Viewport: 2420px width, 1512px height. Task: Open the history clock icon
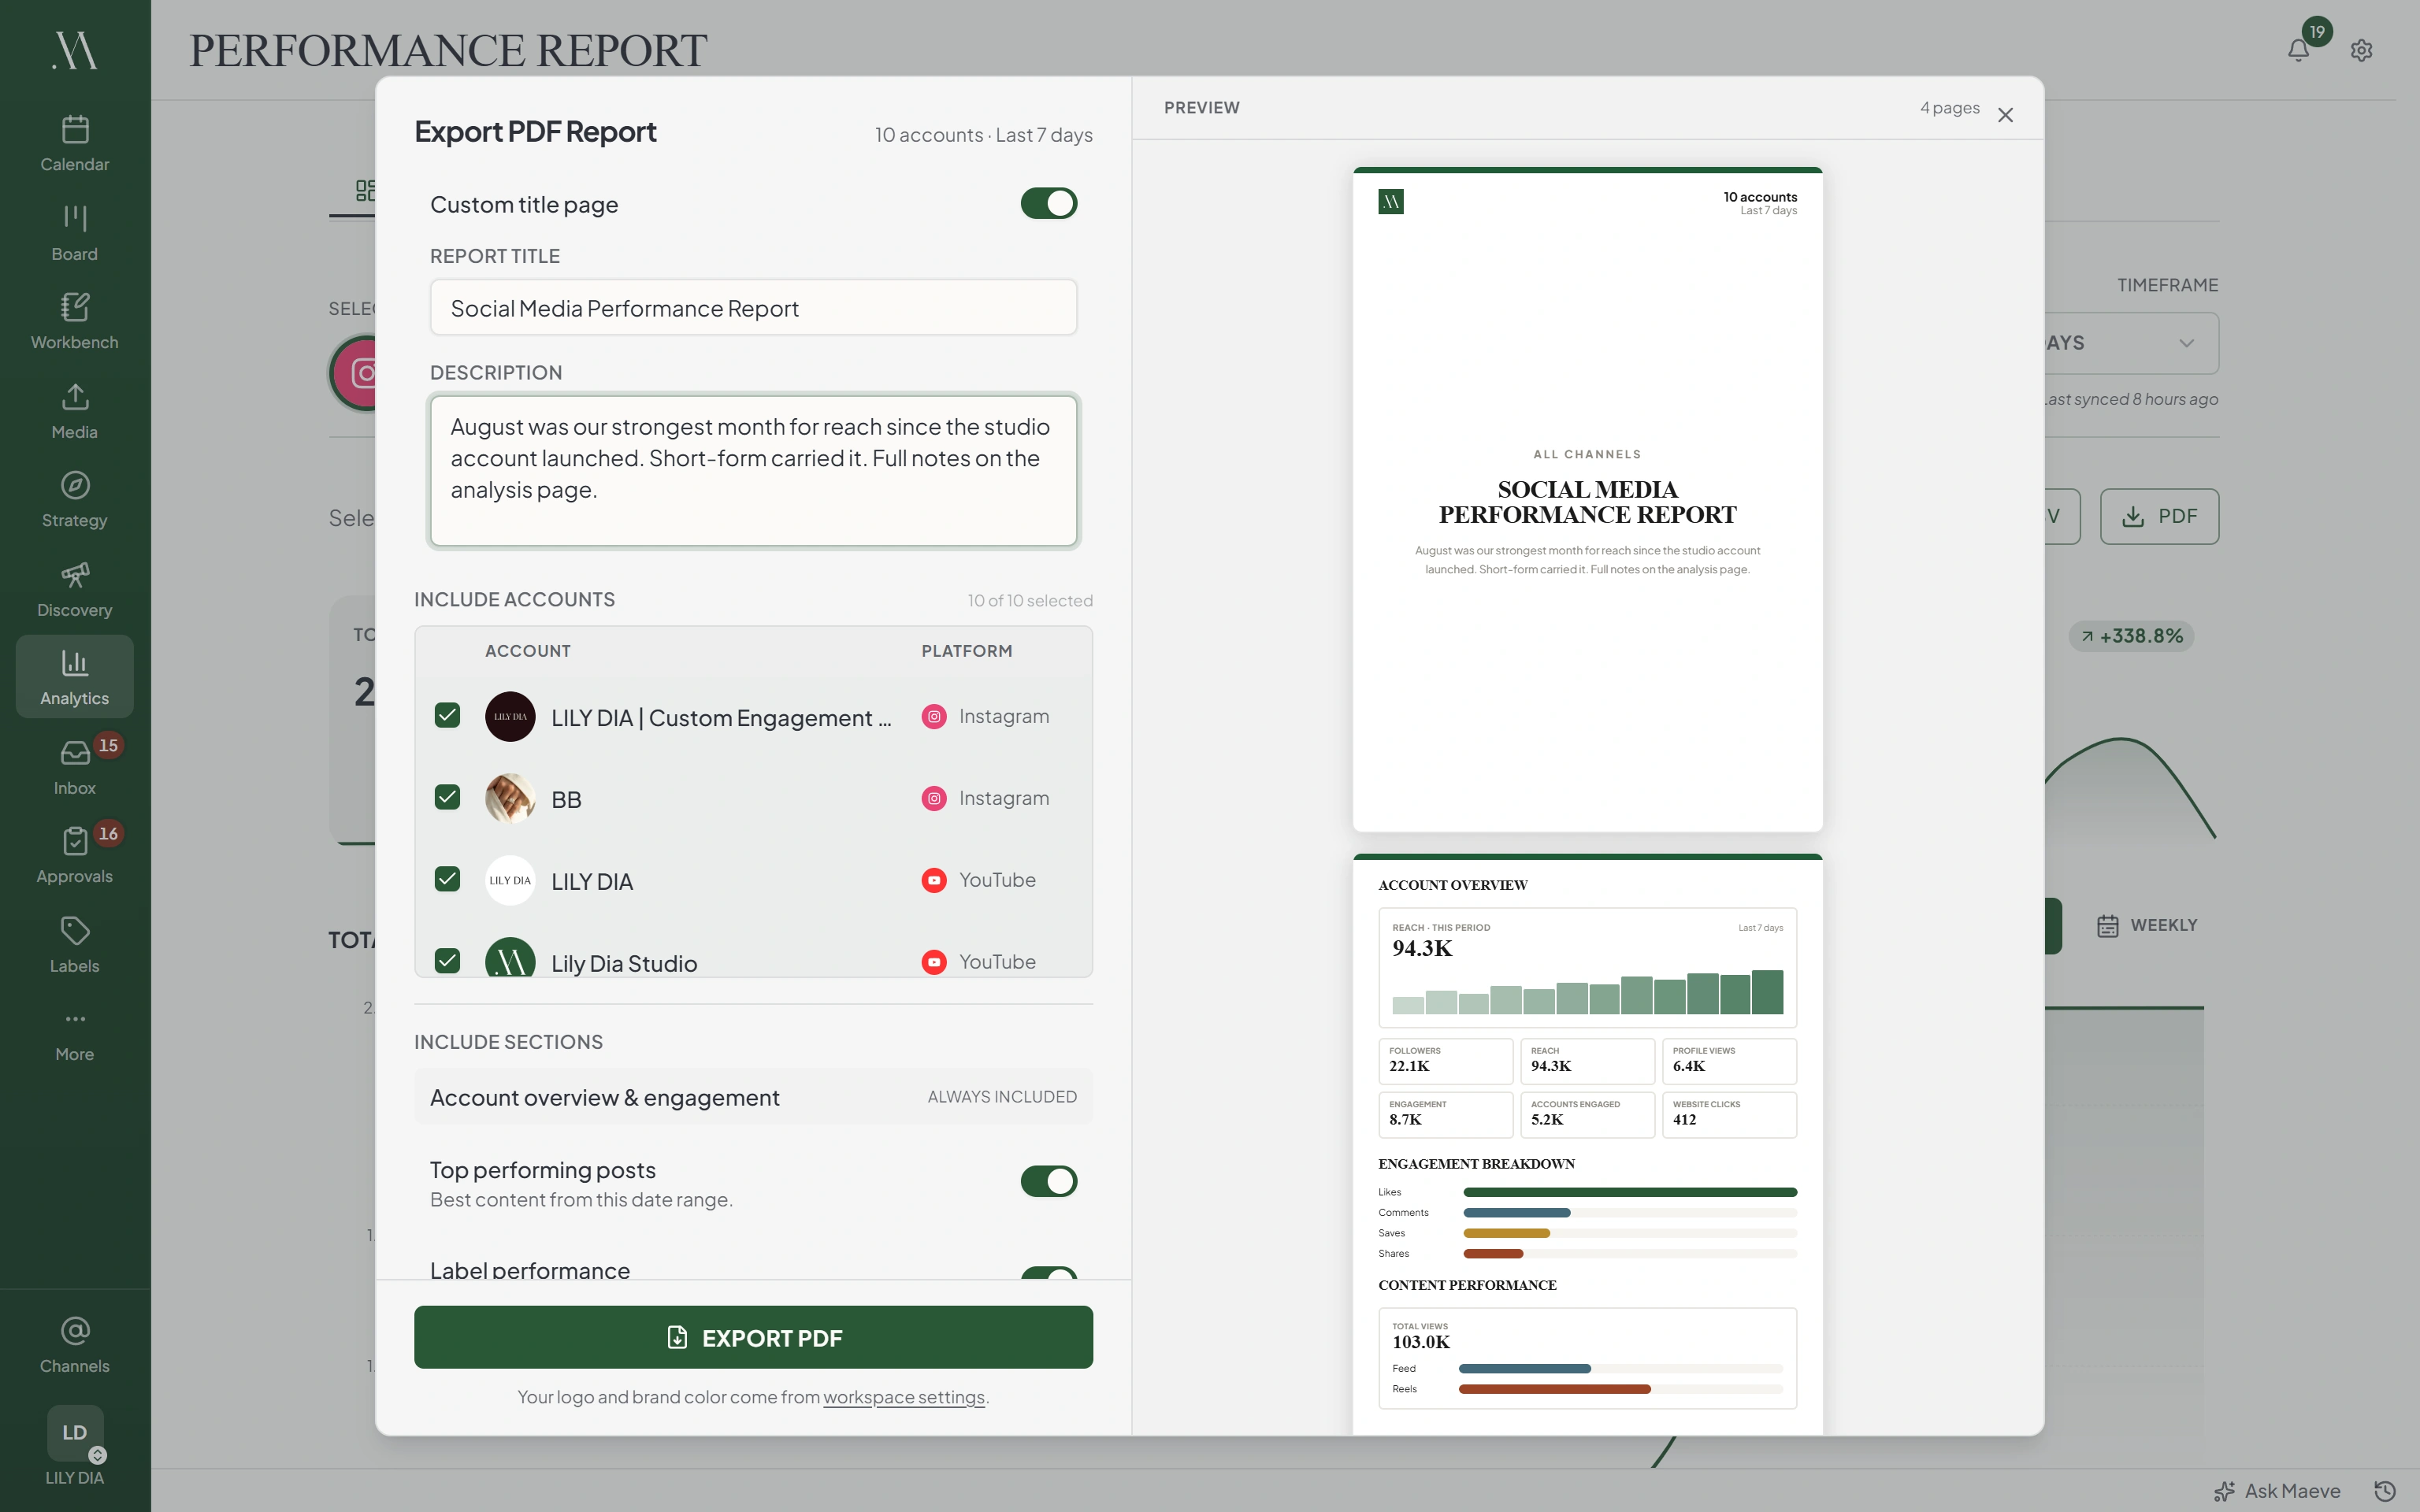coord(2385,1491)
